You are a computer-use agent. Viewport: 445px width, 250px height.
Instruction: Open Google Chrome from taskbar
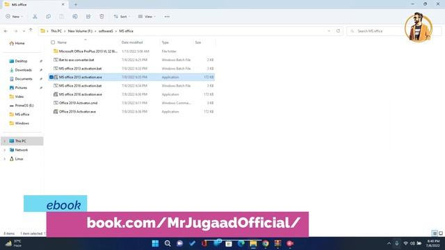tap(266, 244)
